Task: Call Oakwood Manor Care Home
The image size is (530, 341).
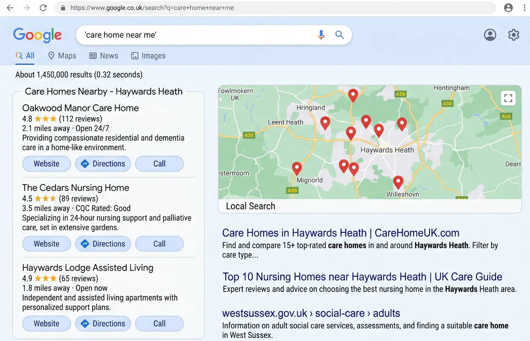Action: pyautogui.click(x=159, y=164)
